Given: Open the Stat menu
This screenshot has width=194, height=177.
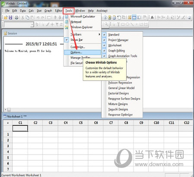Looking at the screenshot, I should point(39,11).
